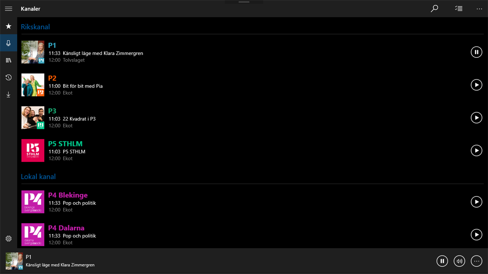Play the P2 channel
Image resolution: width=488 pixels, height=274 pixels.
476,85
